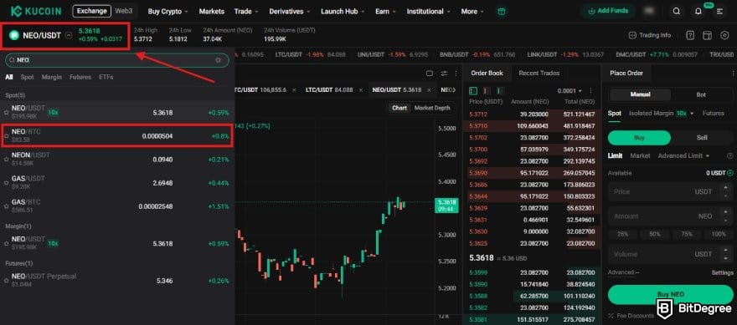The width and height of the screenshot is (737, 325).
Task: Open the More dropdown menu
Action: tap(473, 11)
